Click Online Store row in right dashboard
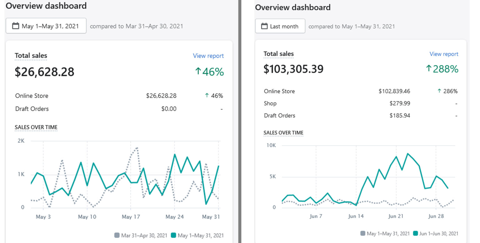The image size is (480, 243). (361, 91)
